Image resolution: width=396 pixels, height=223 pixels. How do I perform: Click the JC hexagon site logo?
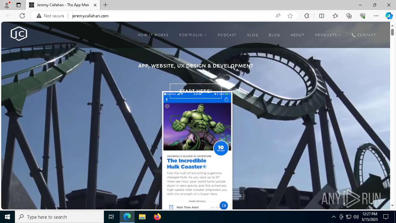tap(19, 34)
